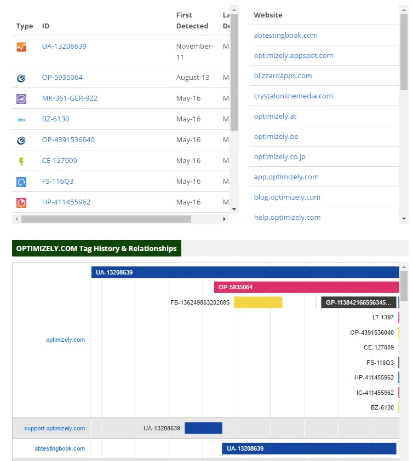Click the website list scroll down arrow
This screenshot has width=413, height=461.
tap(404, 219)
